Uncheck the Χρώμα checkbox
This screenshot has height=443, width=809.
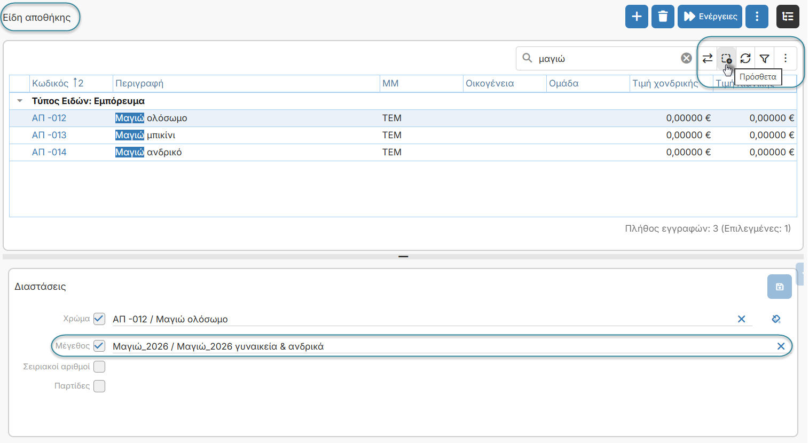coord(99,319)
